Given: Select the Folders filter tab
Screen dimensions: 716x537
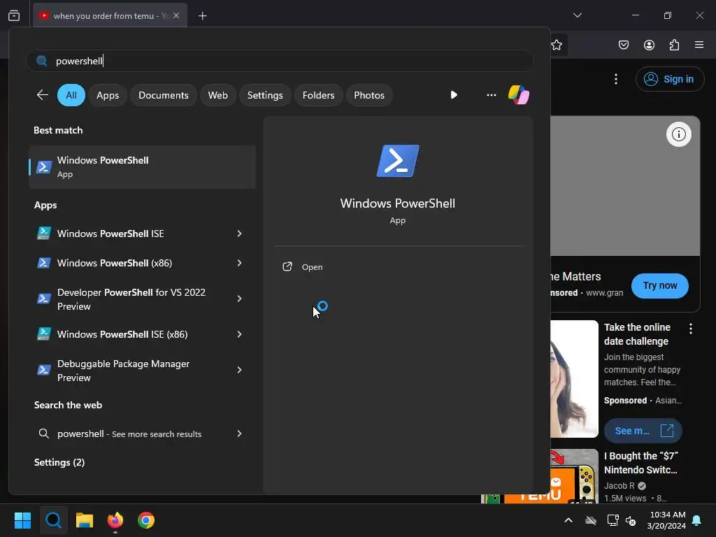Looking at the screenshot, I should [x=318, y=95].
